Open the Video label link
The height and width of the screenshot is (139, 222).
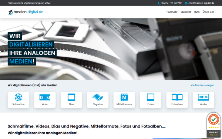[x=45, y=104]
